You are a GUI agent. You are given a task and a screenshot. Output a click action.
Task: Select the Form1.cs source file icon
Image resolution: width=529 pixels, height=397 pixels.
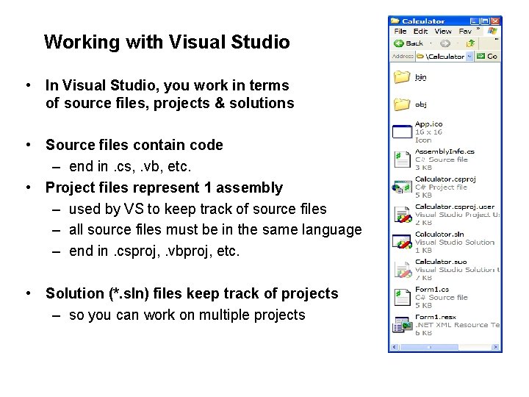pos(402,298)
